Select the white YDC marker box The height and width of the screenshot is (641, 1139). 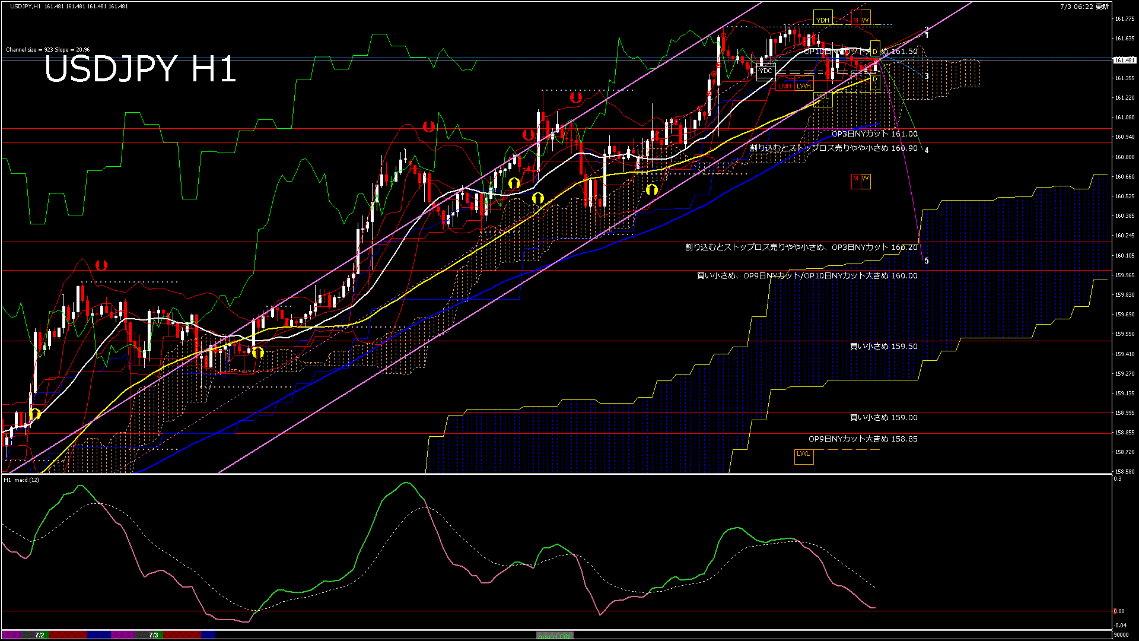[x=765, y=71]
